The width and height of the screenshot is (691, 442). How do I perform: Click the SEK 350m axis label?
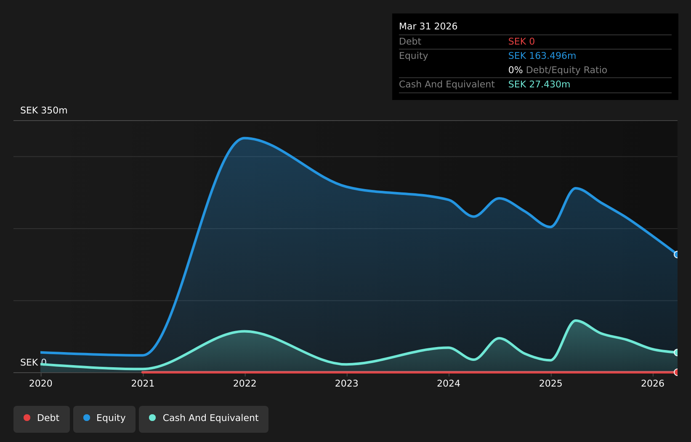pyautogui.click(x=44, y=110)
